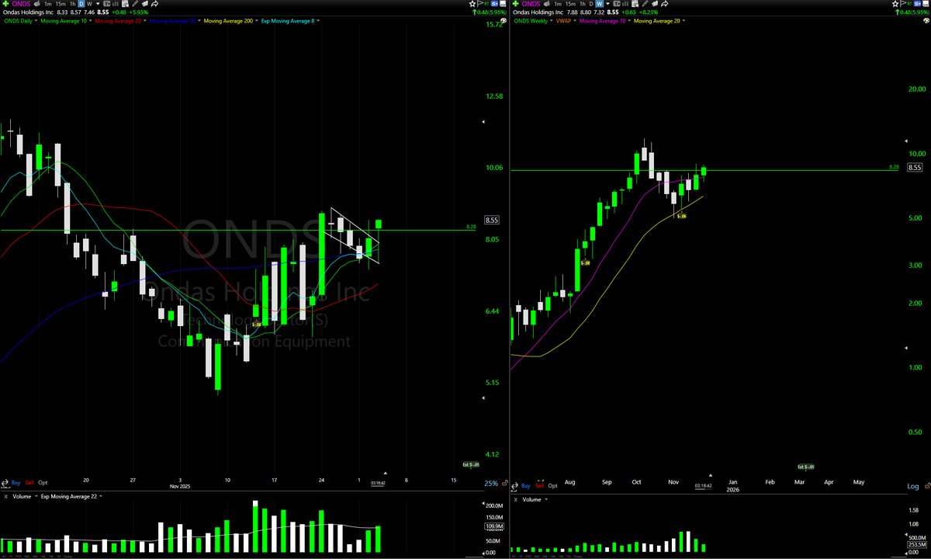The height and width of the screenshot is (559, 931).
Task: Click the Est $-.05 earnings marker on daily chart
Action: (471, 464)
